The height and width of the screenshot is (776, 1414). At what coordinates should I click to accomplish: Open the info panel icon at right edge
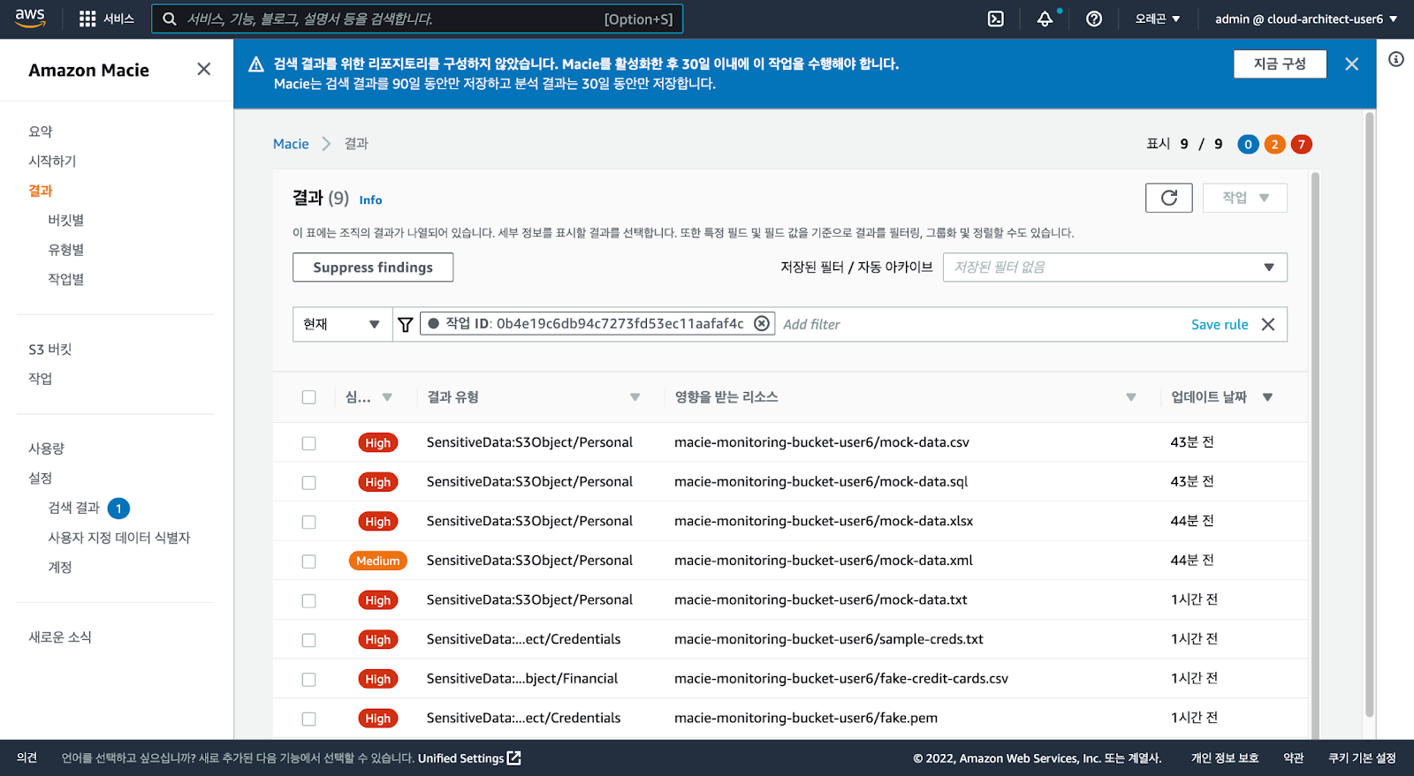tap(1396, 59)
